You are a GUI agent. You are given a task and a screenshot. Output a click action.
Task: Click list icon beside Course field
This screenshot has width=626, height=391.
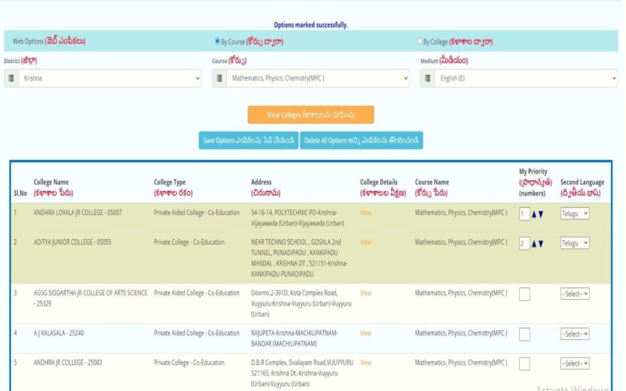[x=220, y=79]
